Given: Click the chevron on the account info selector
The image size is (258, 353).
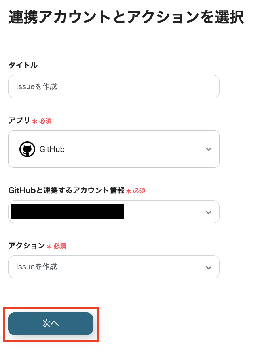Looking at the screenshot, I should click(209, 212).
